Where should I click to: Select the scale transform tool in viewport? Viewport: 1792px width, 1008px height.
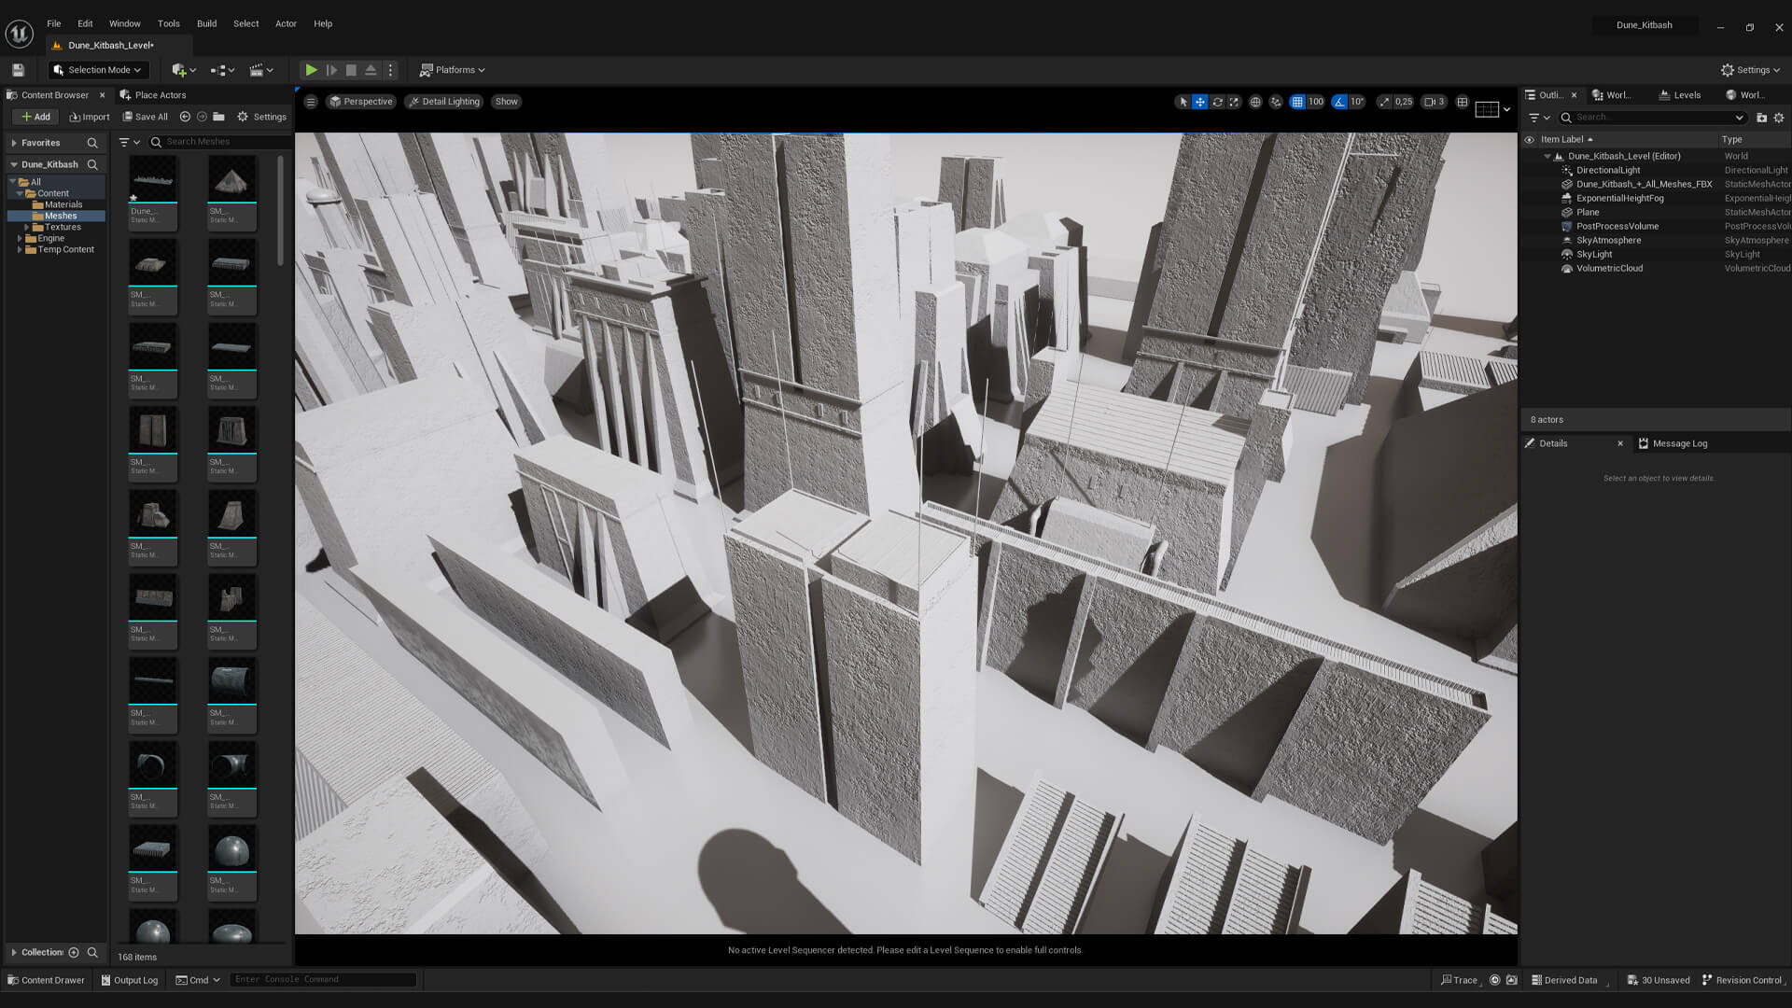(x=1234, y=102)
